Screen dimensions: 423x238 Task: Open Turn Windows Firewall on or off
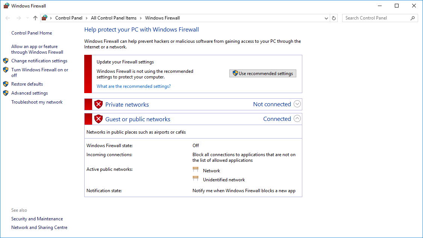[x=39, y=72]
